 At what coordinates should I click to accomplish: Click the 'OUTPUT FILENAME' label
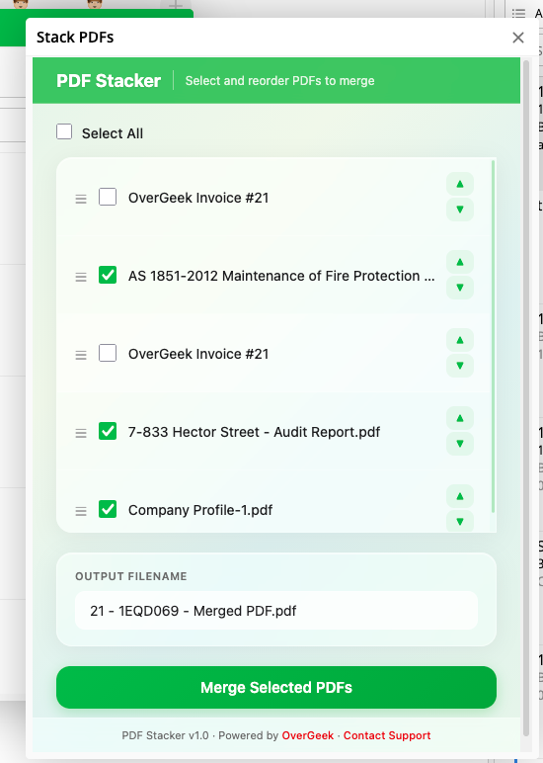coord(130,576)
